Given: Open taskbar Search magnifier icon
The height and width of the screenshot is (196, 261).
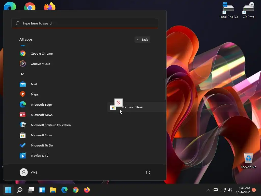Looking at the screenshot, I should click(20, 190).
